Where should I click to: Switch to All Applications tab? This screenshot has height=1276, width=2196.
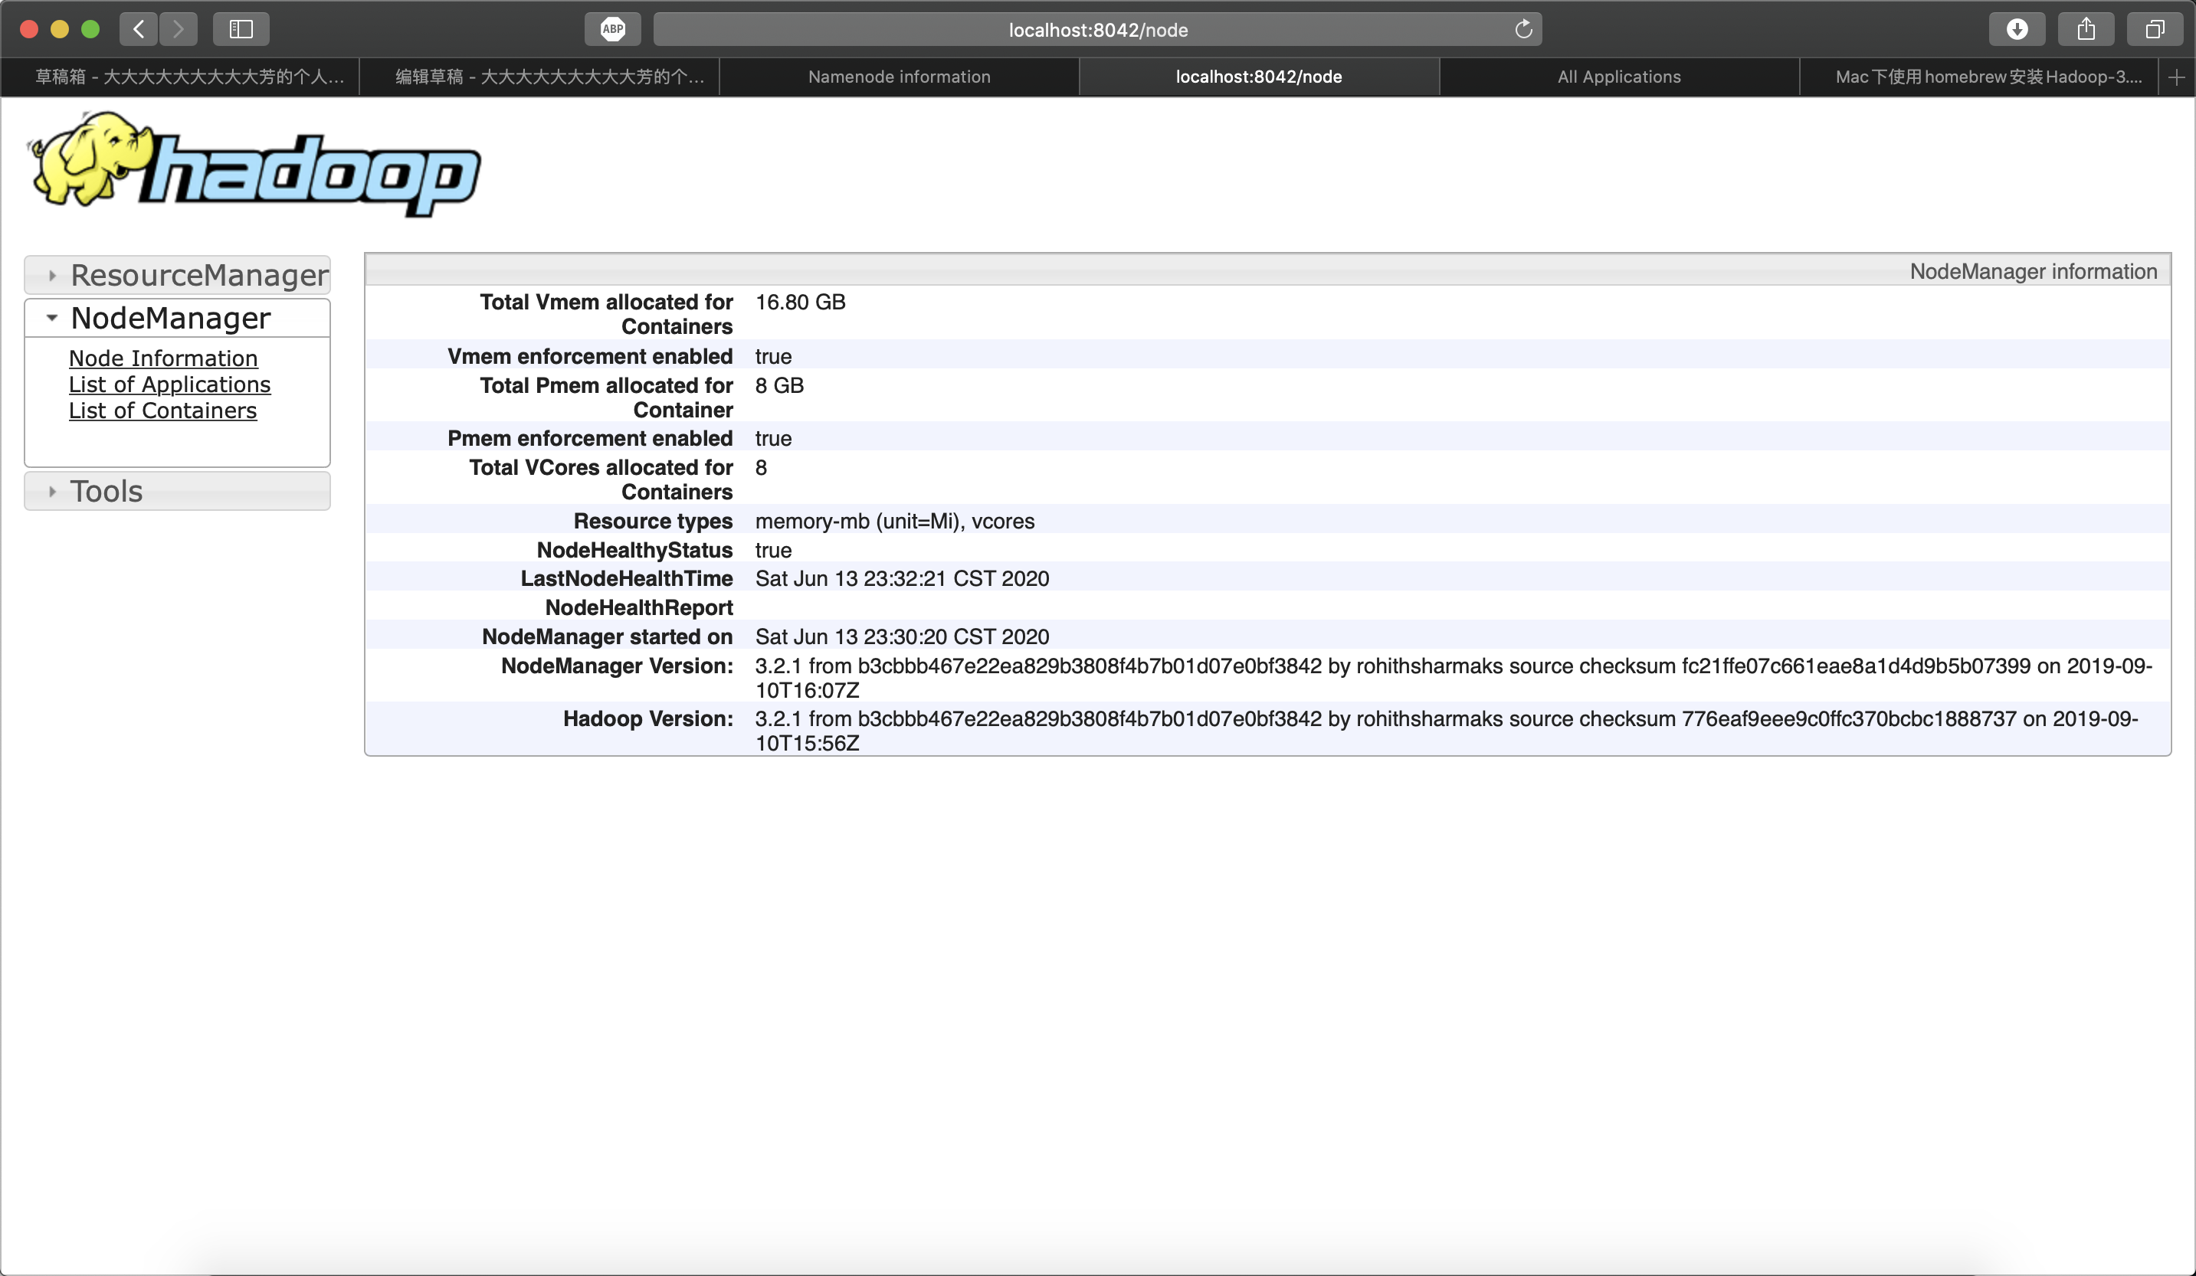1618,77
